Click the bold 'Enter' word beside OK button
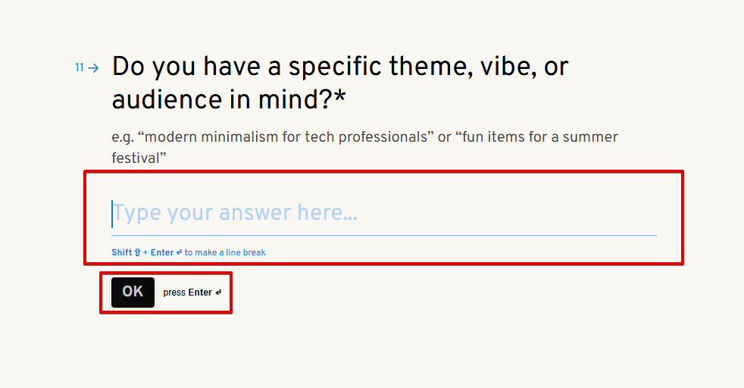The height and width of the screenshot is (388, 744). coord(200,293)
